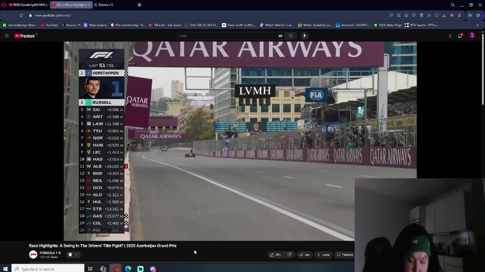Open the player send arrow icon
Image resolution: width=485 pixels, height=272 pixels.
coord(429,15)
